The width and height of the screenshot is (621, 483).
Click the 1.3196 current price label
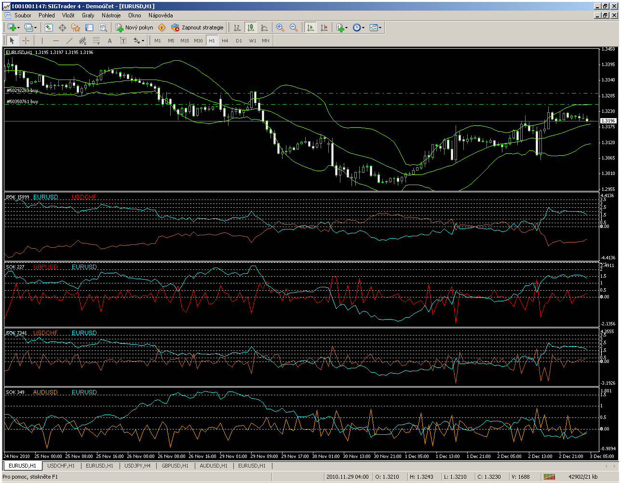coord(607,121)
